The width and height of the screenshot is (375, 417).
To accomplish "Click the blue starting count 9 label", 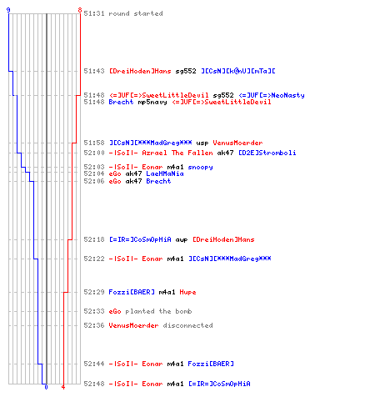I will [8, 10].
